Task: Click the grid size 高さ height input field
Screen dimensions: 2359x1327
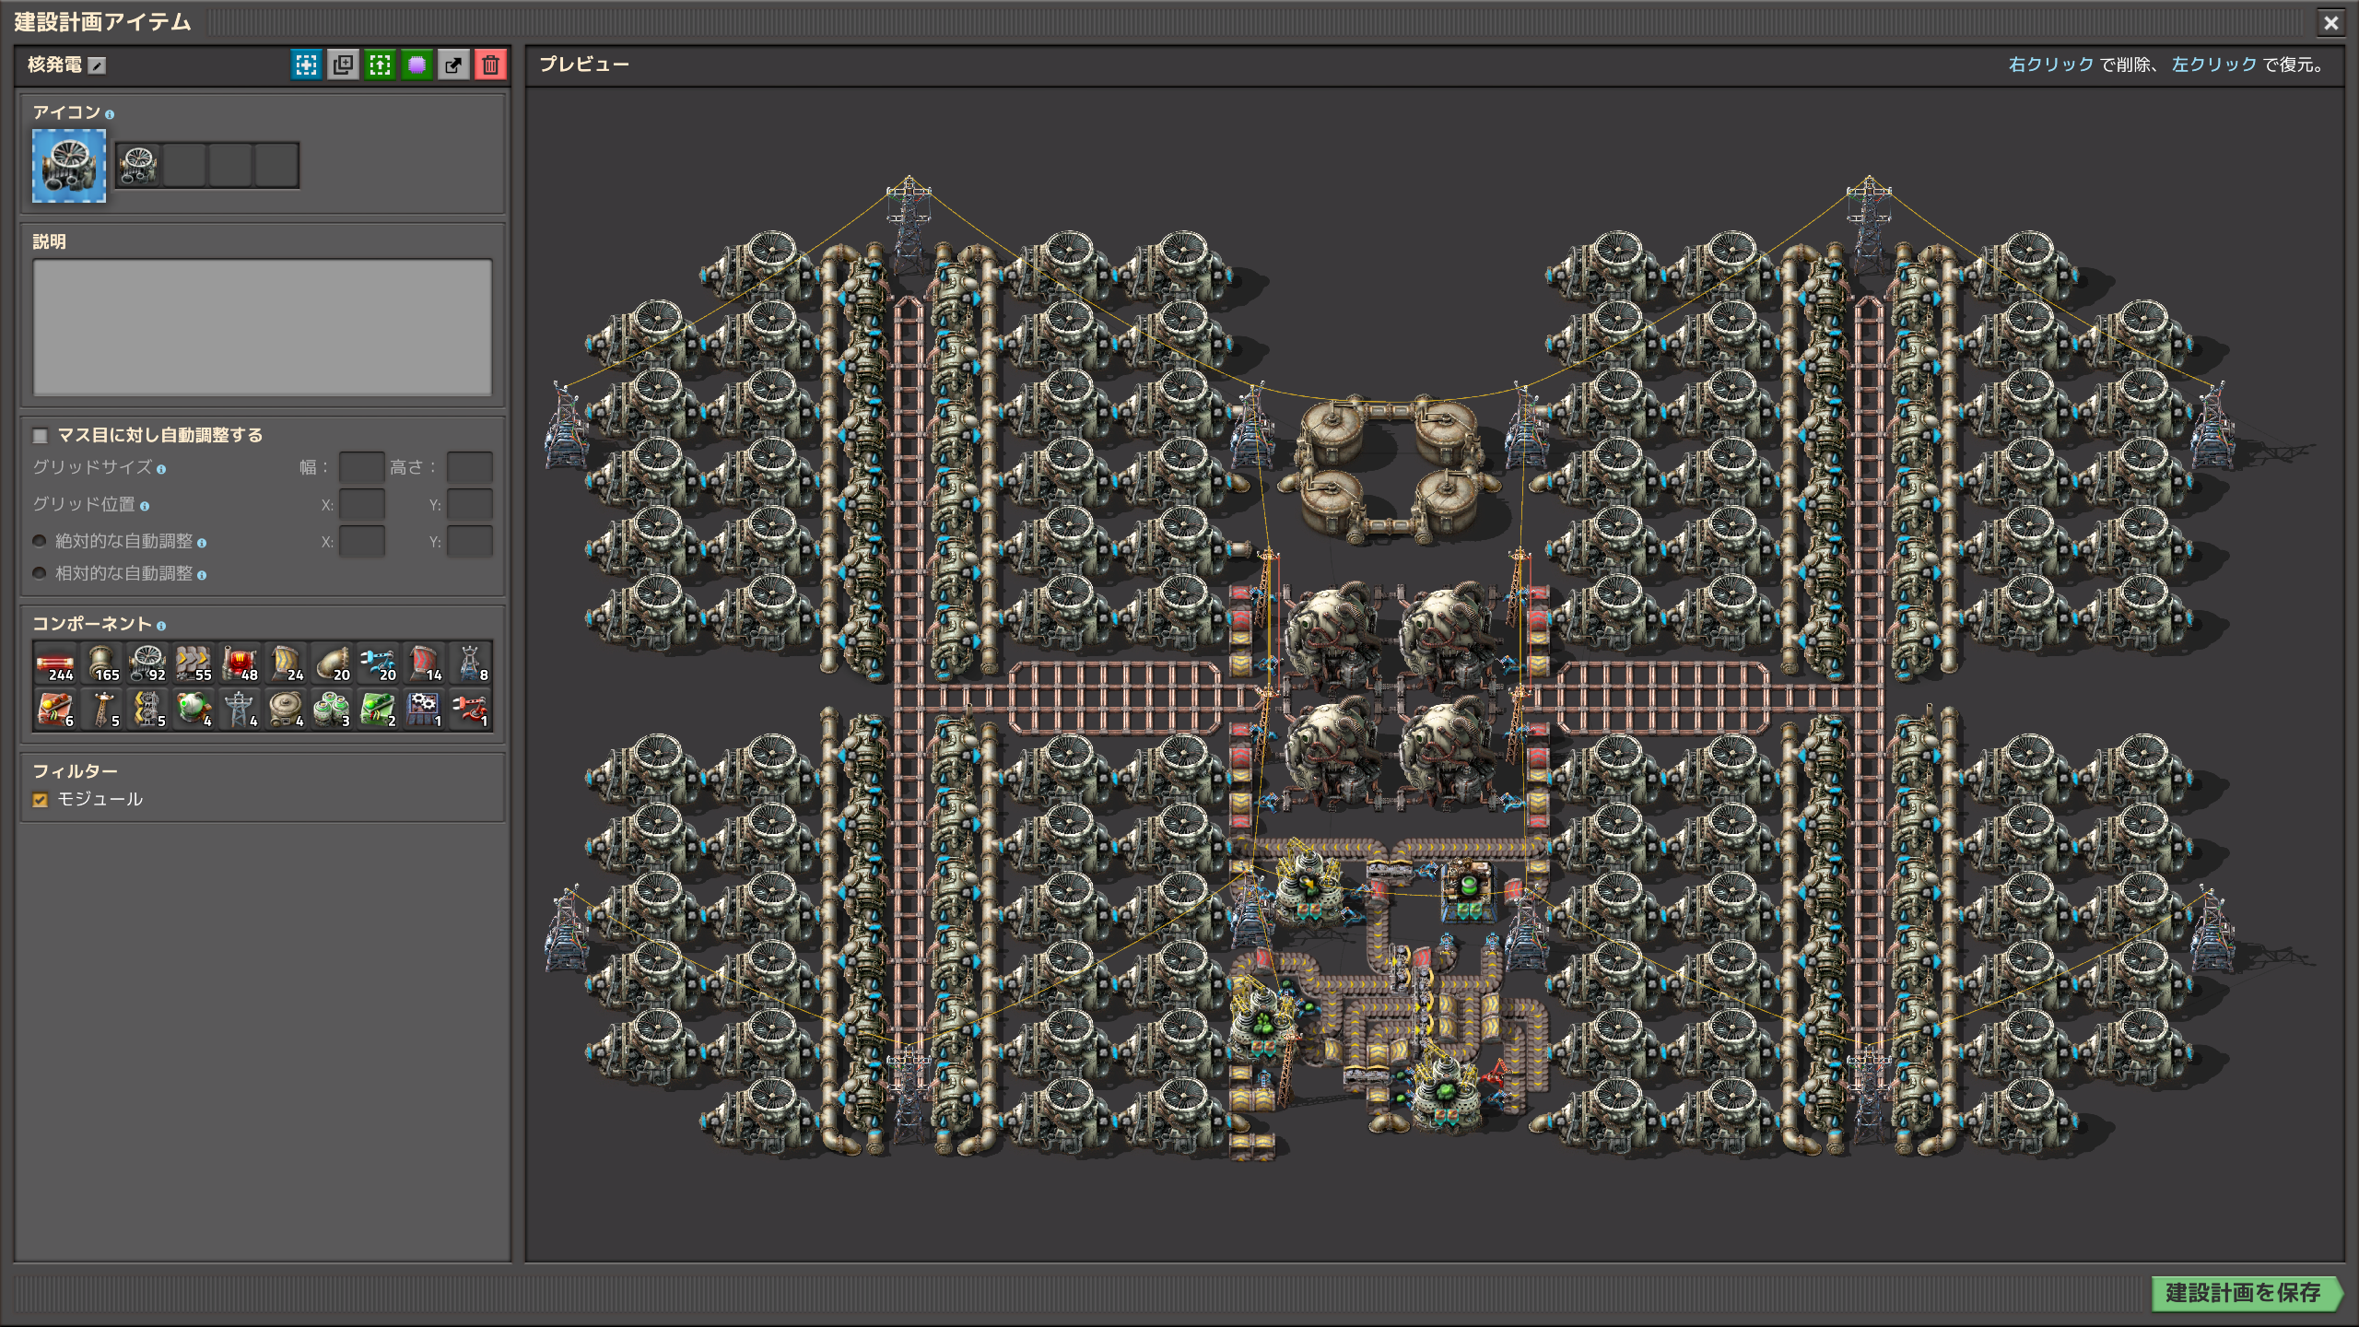Action: click(x=469, y=467)
